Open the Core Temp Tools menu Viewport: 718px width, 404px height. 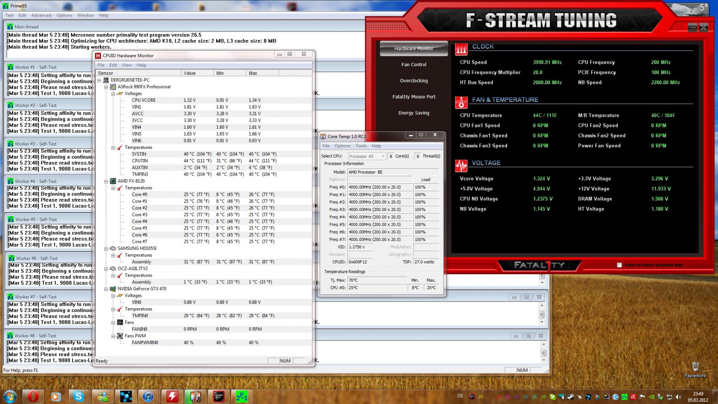361,146
